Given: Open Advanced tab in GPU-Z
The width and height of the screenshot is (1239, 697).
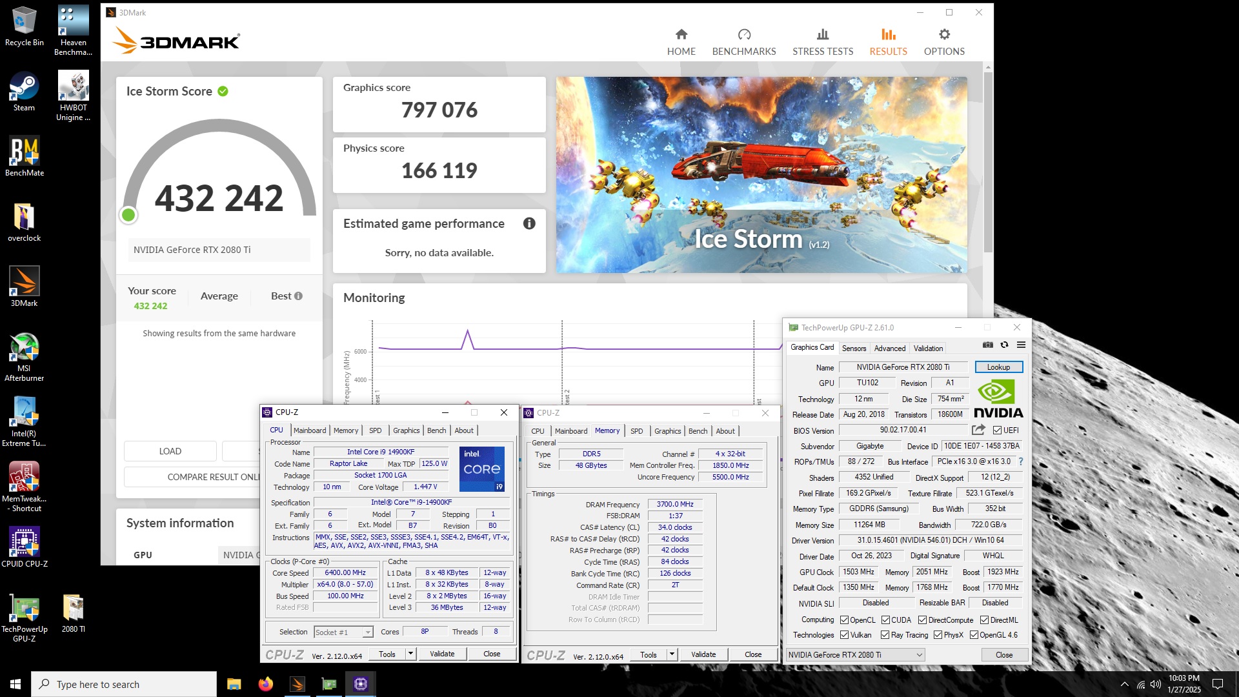Looking at the screenshot, I should (889, 348).
